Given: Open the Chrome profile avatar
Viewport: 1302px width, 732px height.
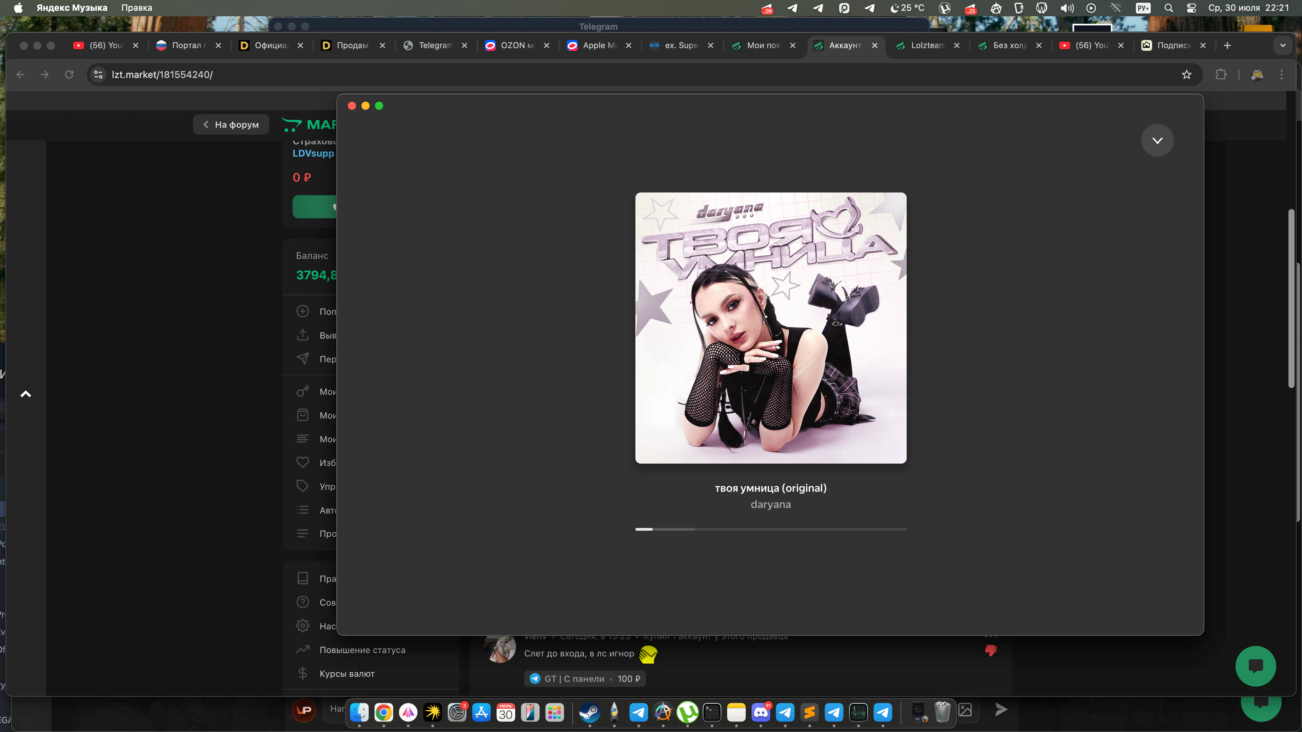Looking at the screenshot, I should (x=1257, y=75).
